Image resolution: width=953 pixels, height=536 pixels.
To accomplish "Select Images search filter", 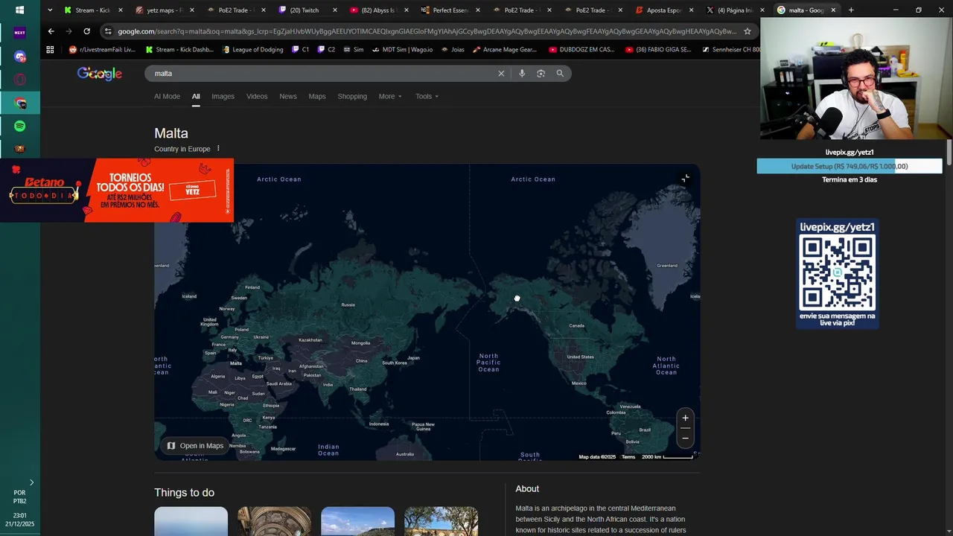I will click(x=223, y=96).
